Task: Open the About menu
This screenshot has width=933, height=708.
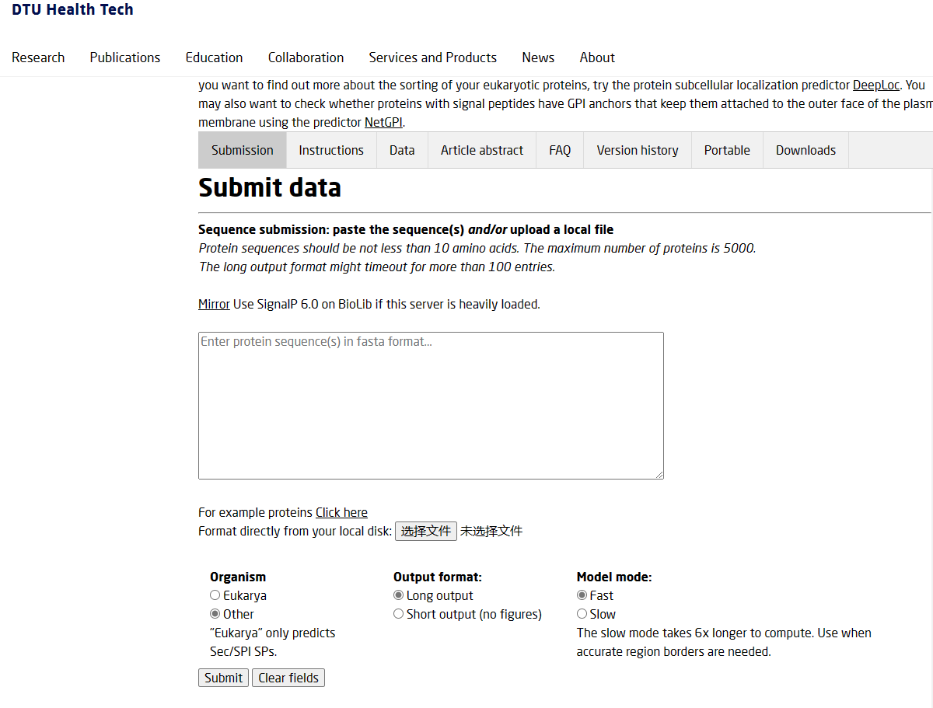Action: (x=597, y=58)
